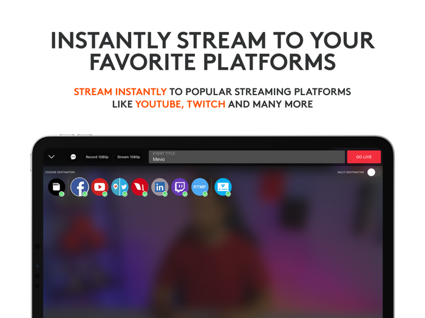Open the Stream 1080p quality setting

(x=129, y=157)
